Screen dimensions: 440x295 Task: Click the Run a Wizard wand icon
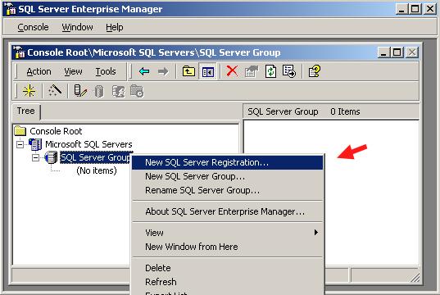55,90
